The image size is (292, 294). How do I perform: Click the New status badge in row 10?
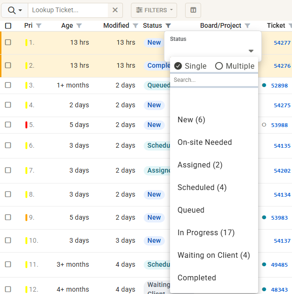click(154, 240)
